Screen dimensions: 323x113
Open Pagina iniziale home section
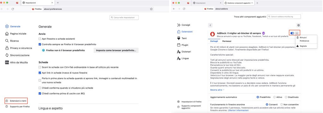click(16, 34)
